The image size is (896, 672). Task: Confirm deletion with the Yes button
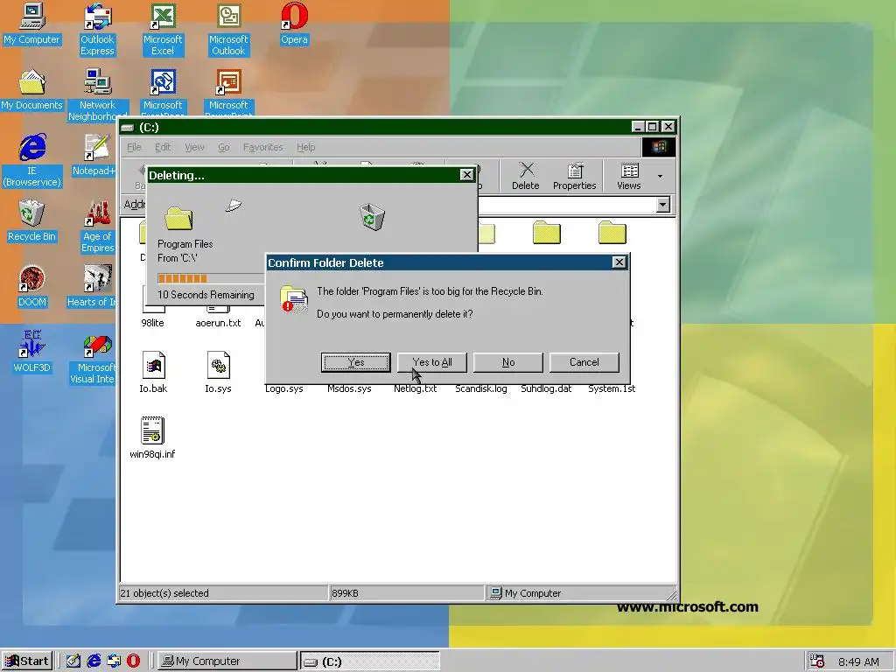click(355, 362)
